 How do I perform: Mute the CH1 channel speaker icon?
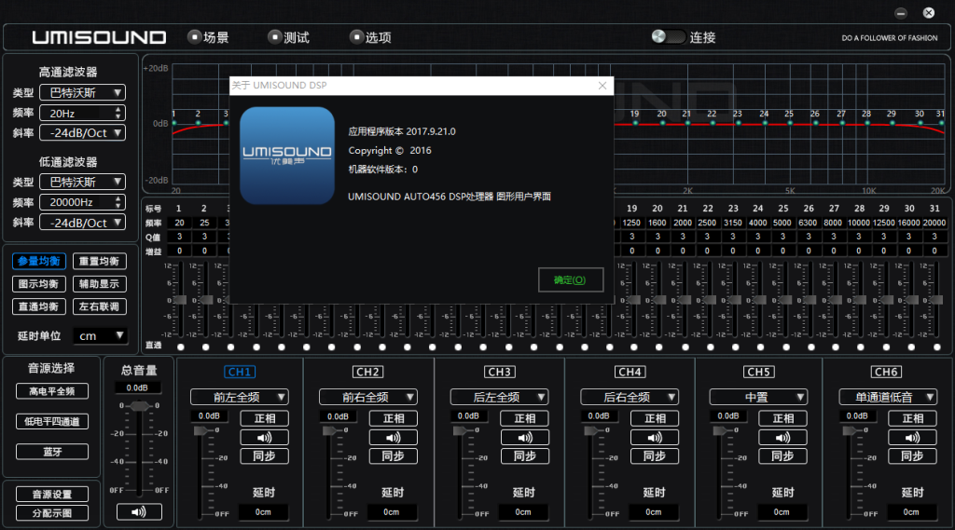[x=264, y=438]
